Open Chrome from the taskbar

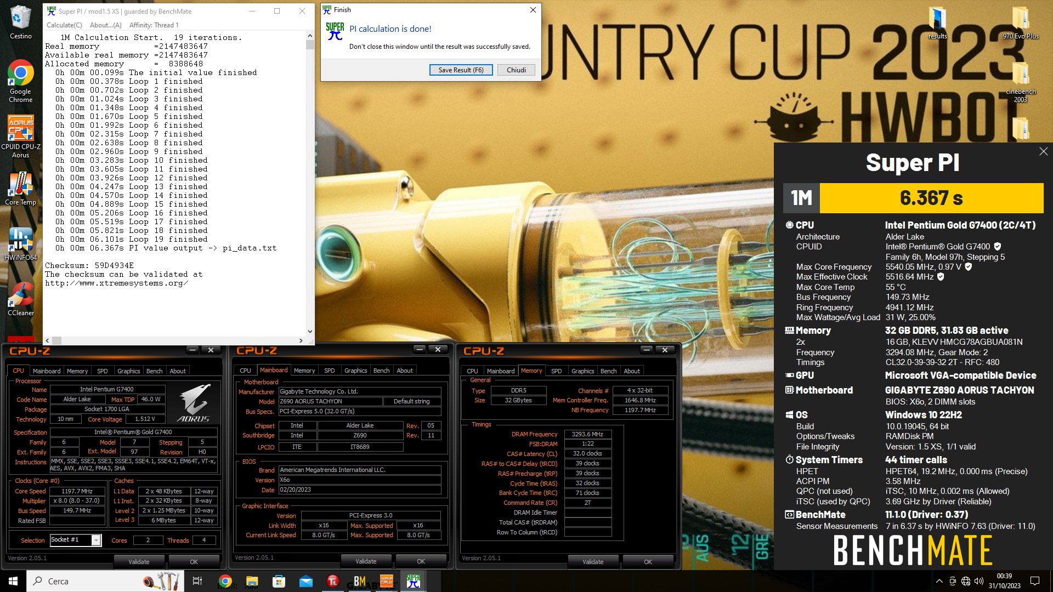[225, 581]
